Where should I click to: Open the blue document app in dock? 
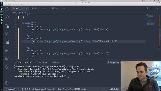2,3
